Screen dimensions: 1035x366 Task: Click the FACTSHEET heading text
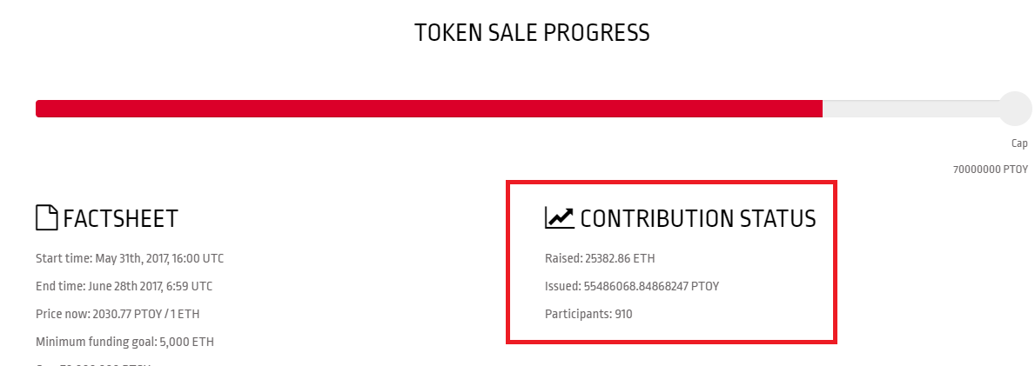[120, 218]
